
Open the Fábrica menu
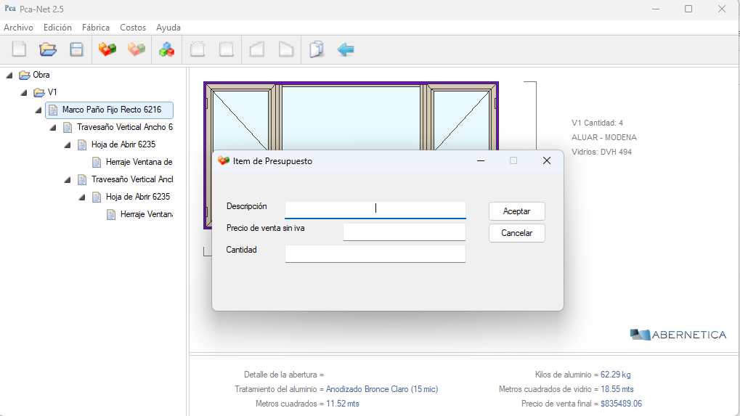coord(96,28)
